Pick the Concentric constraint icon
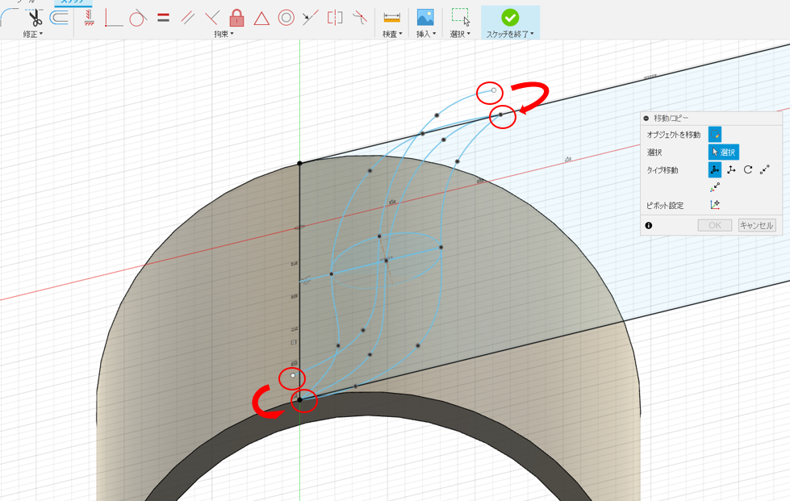This screenshot has height=501, width=790. (286, 18)
